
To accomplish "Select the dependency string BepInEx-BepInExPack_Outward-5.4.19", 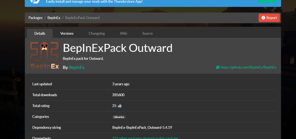I will 142,127.
